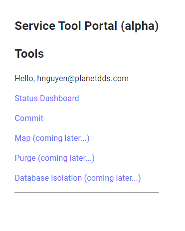The image size is (185, 231).
Task: Click "(coming later...)" beside Map
Action: coord(61,138)
